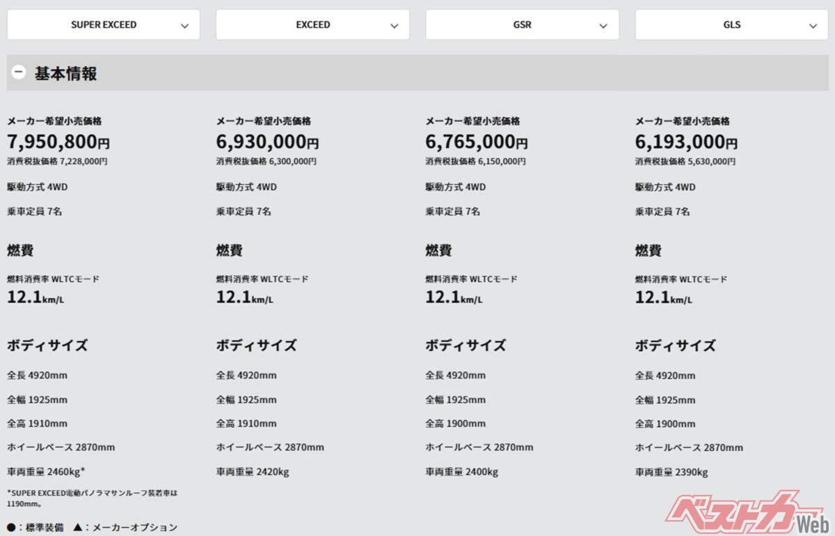
Task: Click 12.1km/L fuel figure under GSR
Action: pos(454,297)
